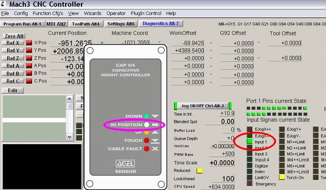Click the M5++Limit LED indicator
326x190 pixels.
[x=282, y=166]
